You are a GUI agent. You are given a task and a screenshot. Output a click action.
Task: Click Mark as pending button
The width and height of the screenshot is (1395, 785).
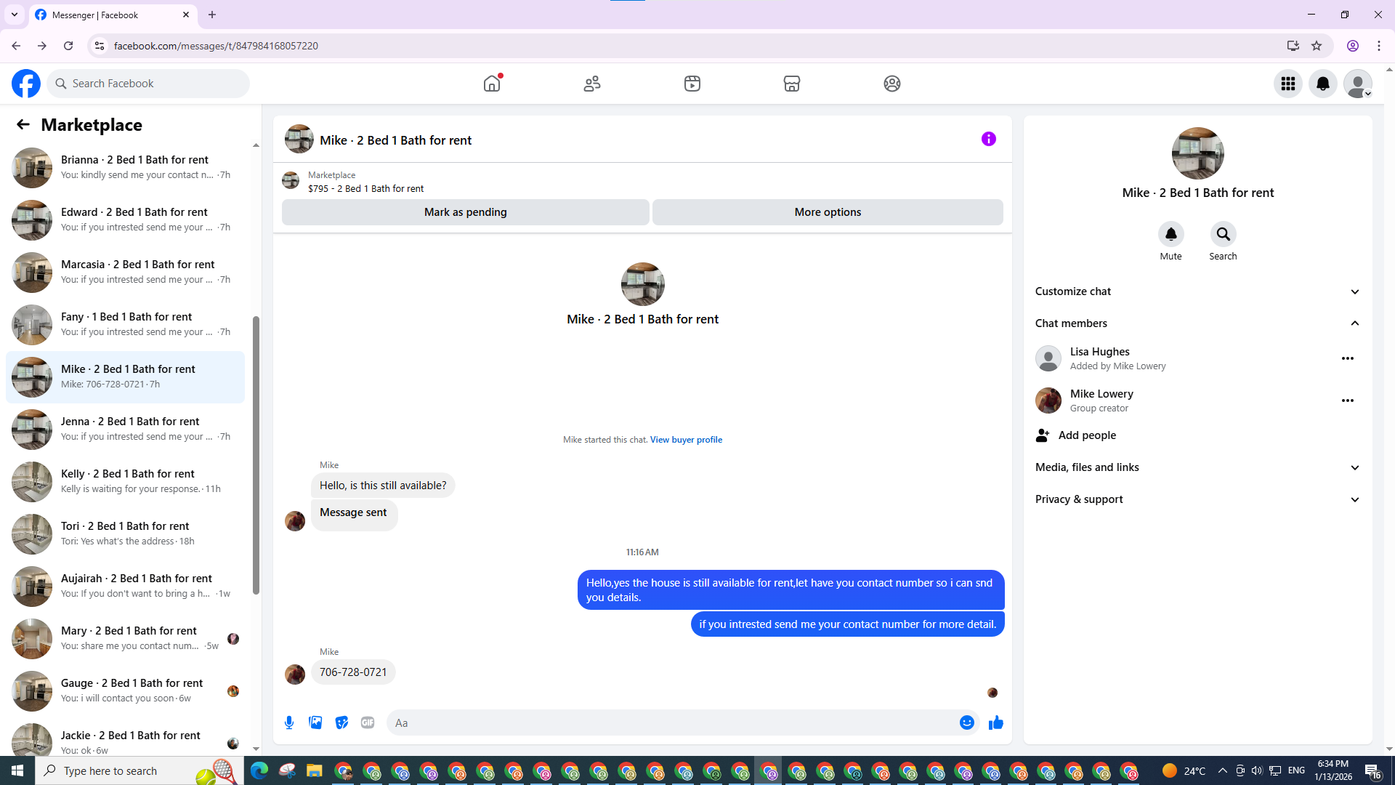(465, 212)
